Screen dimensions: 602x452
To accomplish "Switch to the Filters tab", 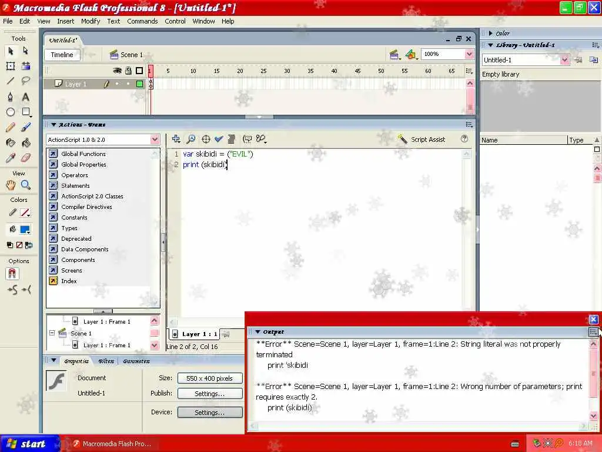I will 106,361.
